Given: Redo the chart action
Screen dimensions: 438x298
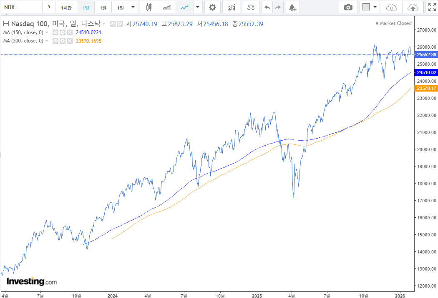Looking at the screenshot, I should pos(278,7).
